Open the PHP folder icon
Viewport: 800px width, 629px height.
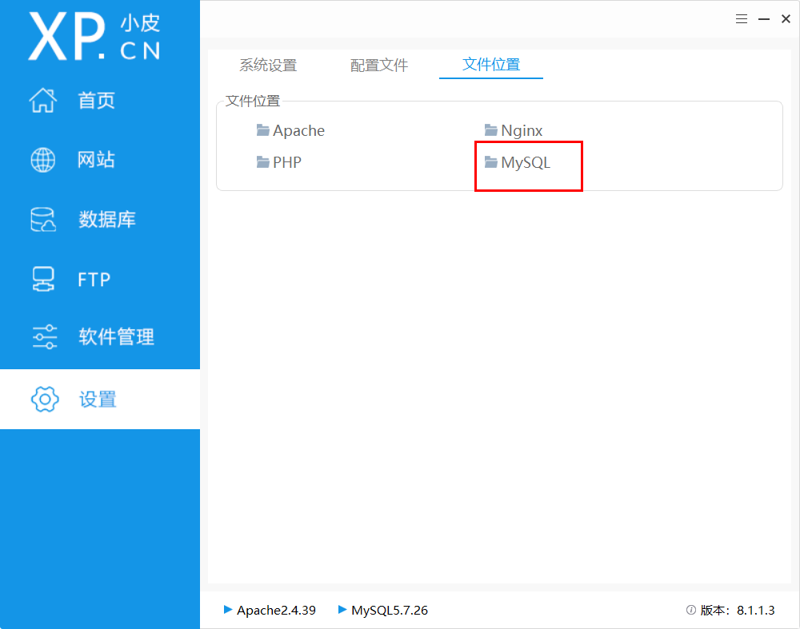pos(262,162)
